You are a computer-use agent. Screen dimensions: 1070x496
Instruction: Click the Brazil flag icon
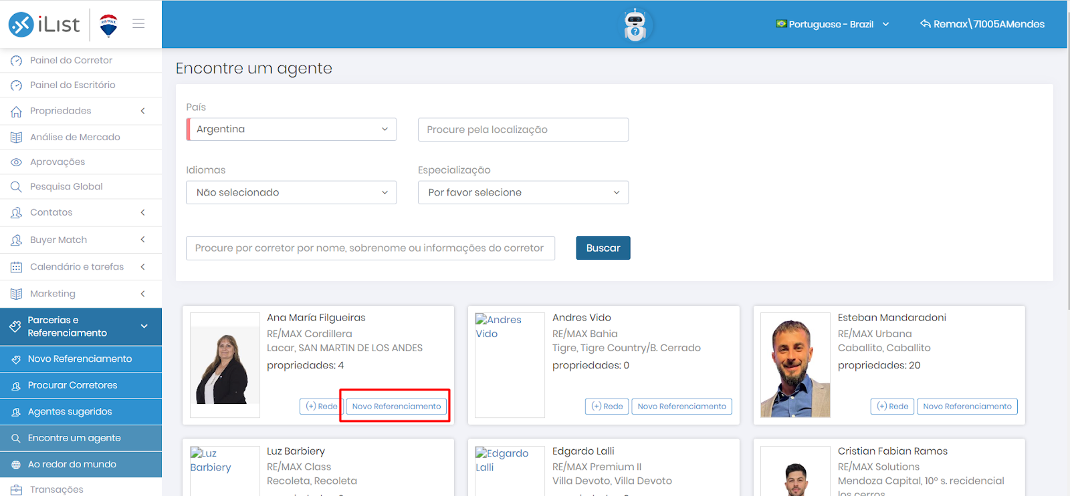tap(781, 24)
